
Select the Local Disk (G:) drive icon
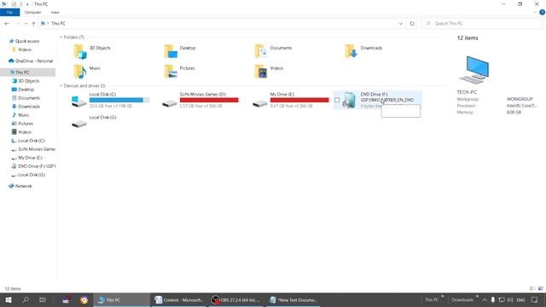(x=79, y=124)
